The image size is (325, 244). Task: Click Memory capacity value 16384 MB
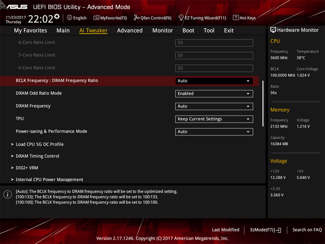pos(279,144)
